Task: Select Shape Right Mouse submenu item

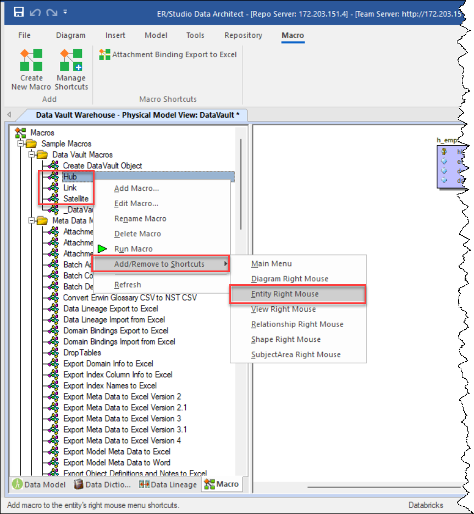Action: pos(286,339)
